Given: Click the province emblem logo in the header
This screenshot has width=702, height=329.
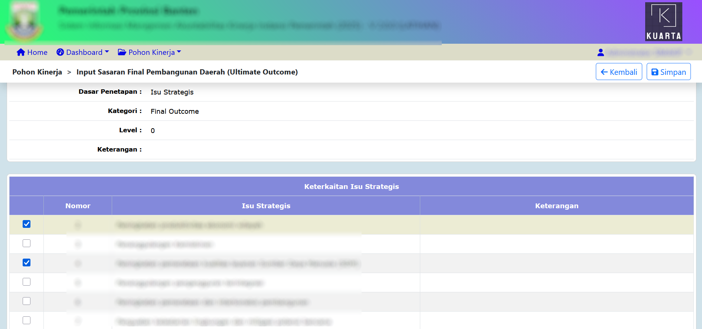Looking at the screenshot, I should click(24, 22).
